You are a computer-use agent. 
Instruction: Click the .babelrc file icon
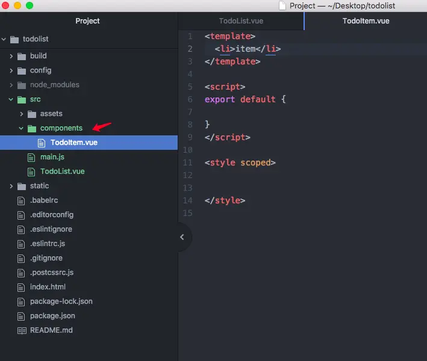21,201
